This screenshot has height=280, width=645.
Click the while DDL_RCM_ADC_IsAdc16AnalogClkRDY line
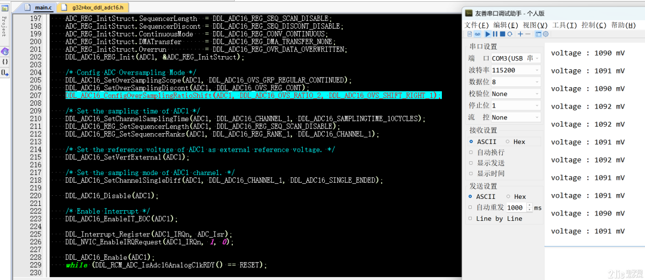coord(166,265)
